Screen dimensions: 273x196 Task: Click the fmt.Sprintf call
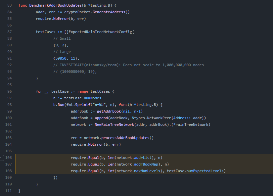(x=78, y=105)
